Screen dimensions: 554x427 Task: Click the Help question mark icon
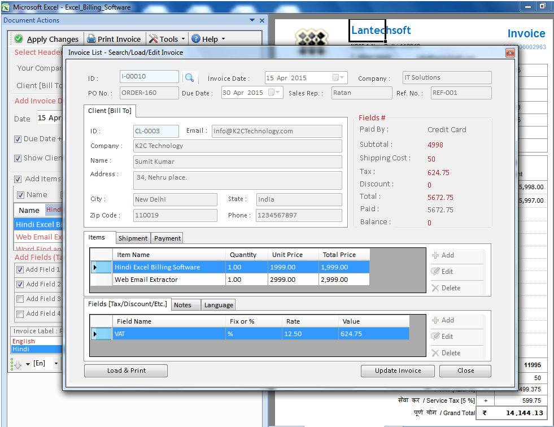(x=196, y=38)
